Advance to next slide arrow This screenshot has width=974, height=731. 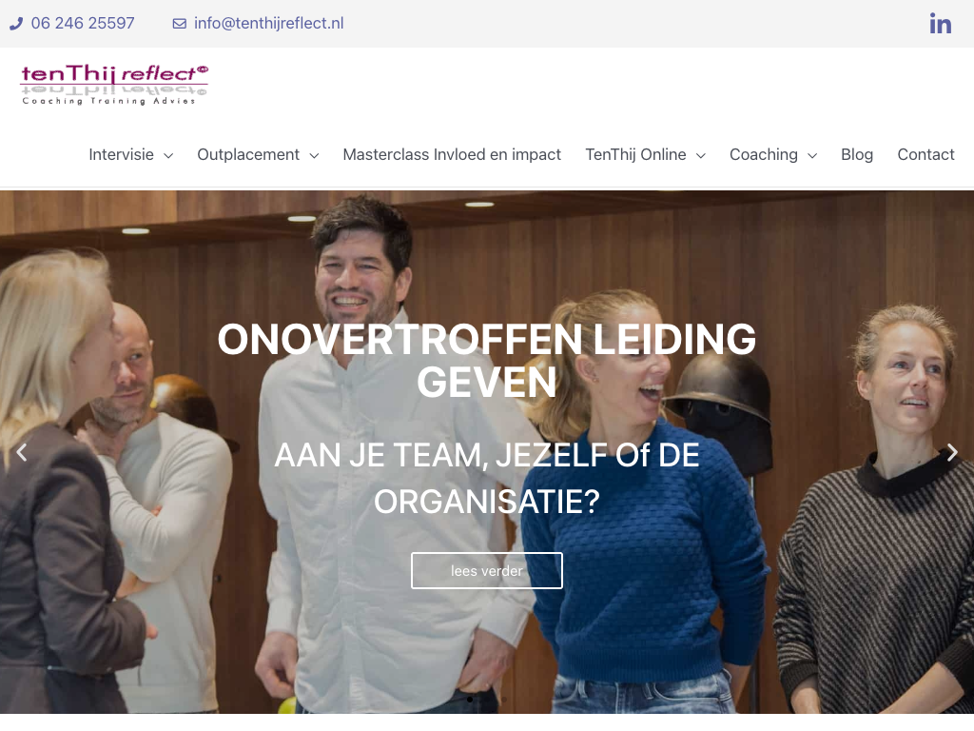pyautogui.click(x=952, y=452)
